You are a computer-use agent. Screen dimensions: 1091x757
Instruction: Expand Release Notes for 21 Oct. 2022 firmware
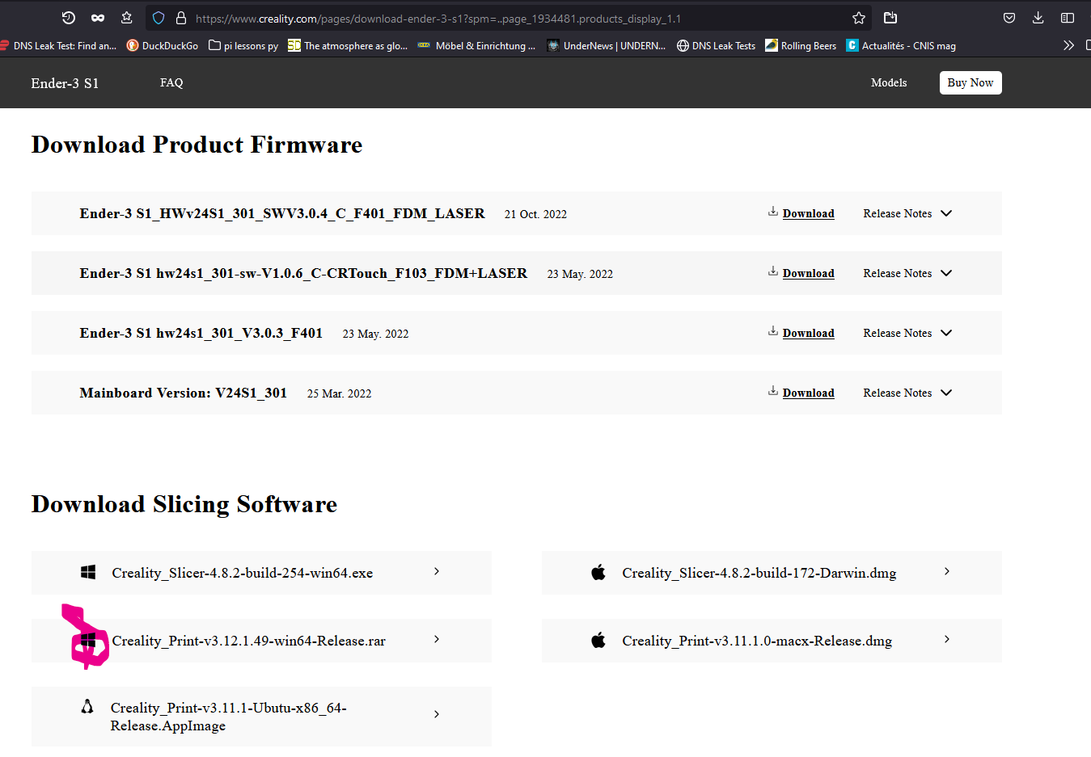(x=907, y=213)
